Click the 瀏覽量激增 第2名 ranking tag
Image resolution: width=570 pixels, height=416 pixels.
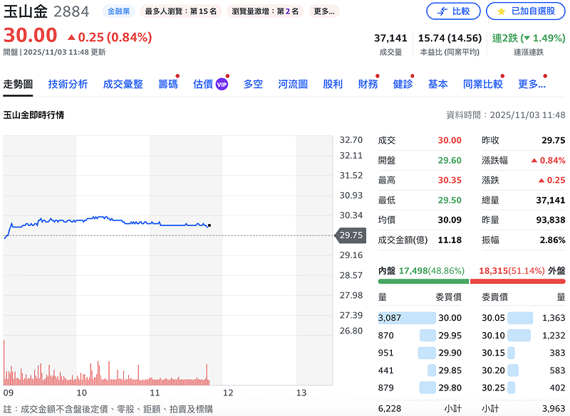(x=266, y=11)
